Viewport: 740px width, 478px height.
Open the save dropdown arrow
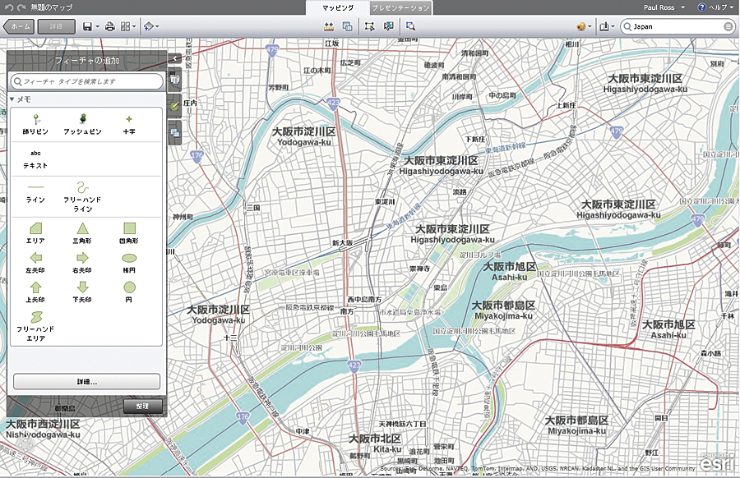[97, 26]
